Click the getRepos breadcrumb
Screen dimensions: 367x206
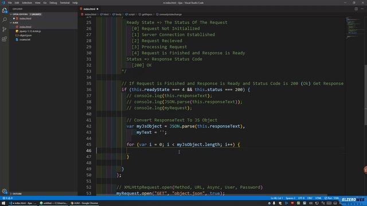click(147, 14)
